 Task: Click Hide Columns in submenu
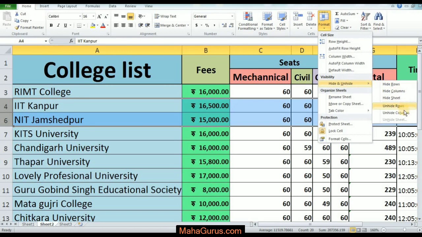[395, 91]
